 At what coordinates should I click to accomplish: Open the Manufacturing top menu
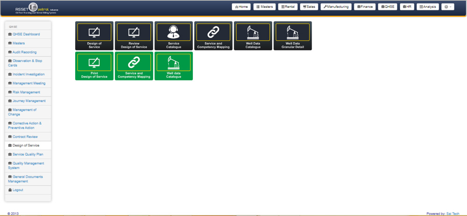(x=336, y=7)
